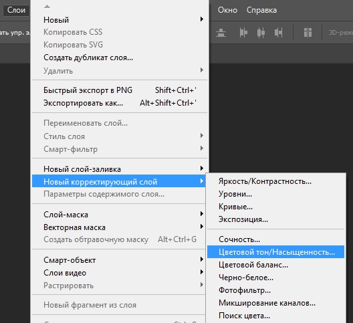353x323 pixels.
Task: Click the distribute horizontal centers icon
Action: coord(261,33)
